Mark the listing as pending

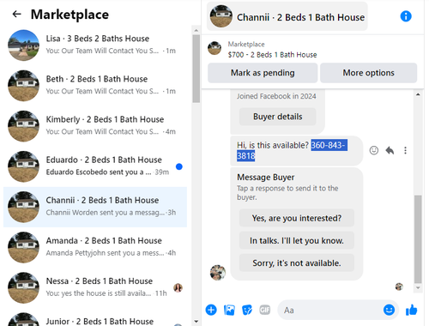tap(263, 73)
